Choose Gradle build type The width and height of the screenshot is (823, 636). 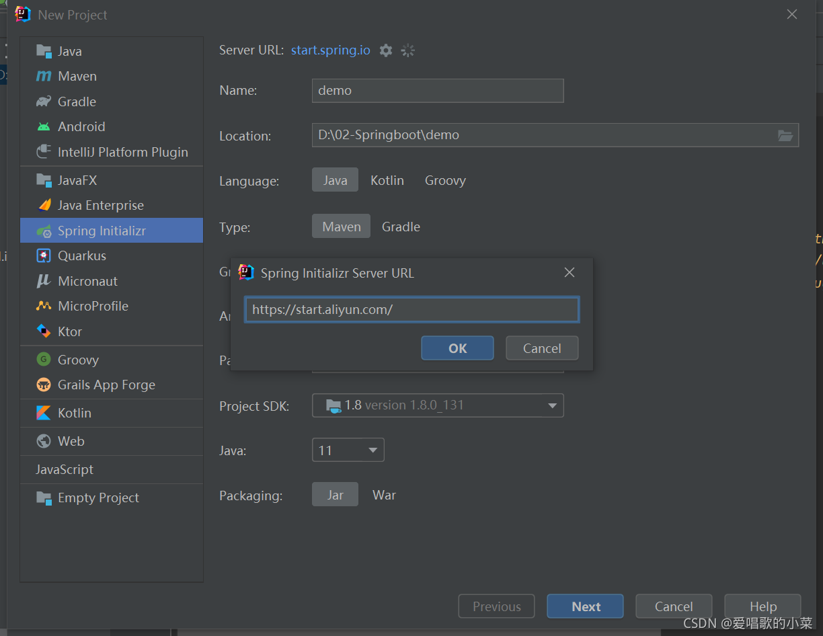(401, 227)
